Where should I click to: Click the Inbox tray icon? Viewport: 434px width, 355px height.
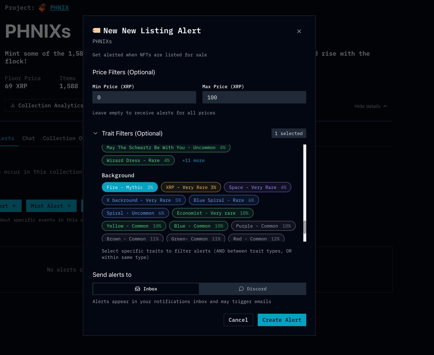[x=137, y=289]
